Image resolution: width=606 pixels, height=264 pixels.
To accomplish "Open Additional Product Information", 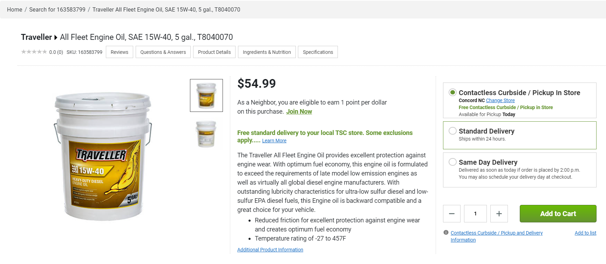I will click(x=270, y=249).
